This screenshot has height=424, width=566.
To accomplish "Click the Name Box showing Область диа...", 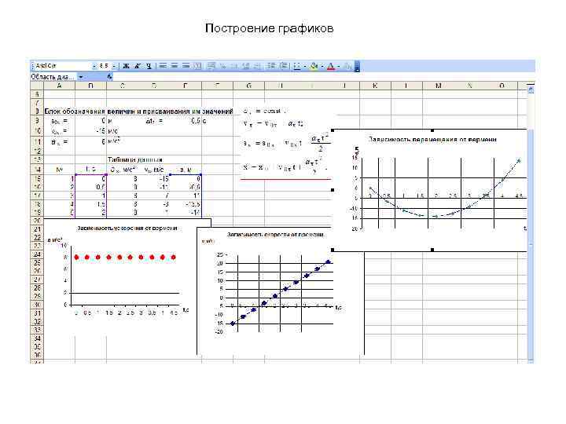I will point(53,77).
